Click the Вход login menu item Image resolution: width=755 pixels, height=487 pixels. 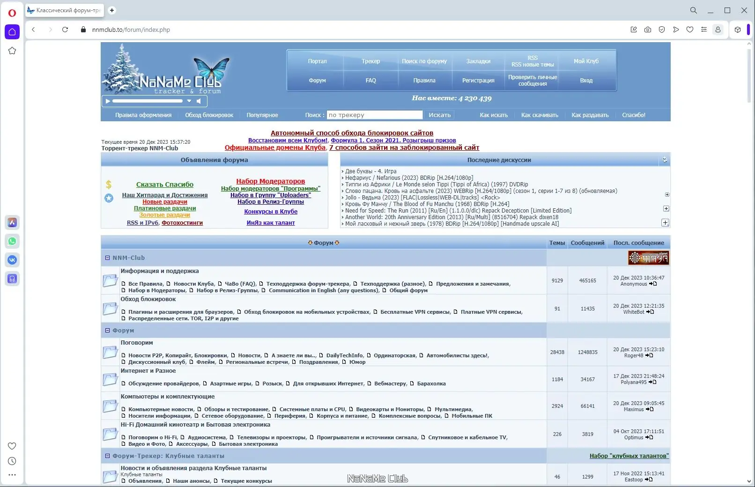point(586,81)
